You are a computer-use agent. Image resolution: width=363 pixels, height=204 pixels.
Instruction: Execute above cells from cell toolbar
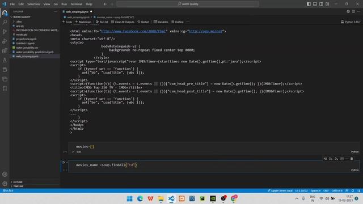click(331, 159)
